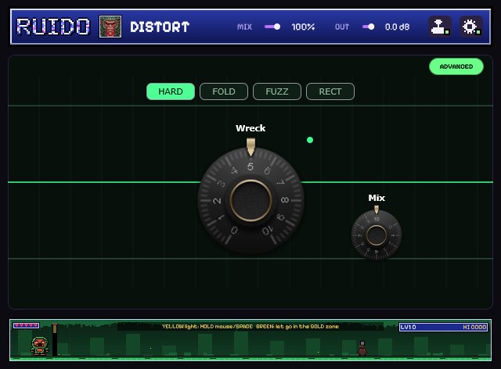501x369 pixels.
Task: Select the RECT distortion mode
Action: (330, 91)
